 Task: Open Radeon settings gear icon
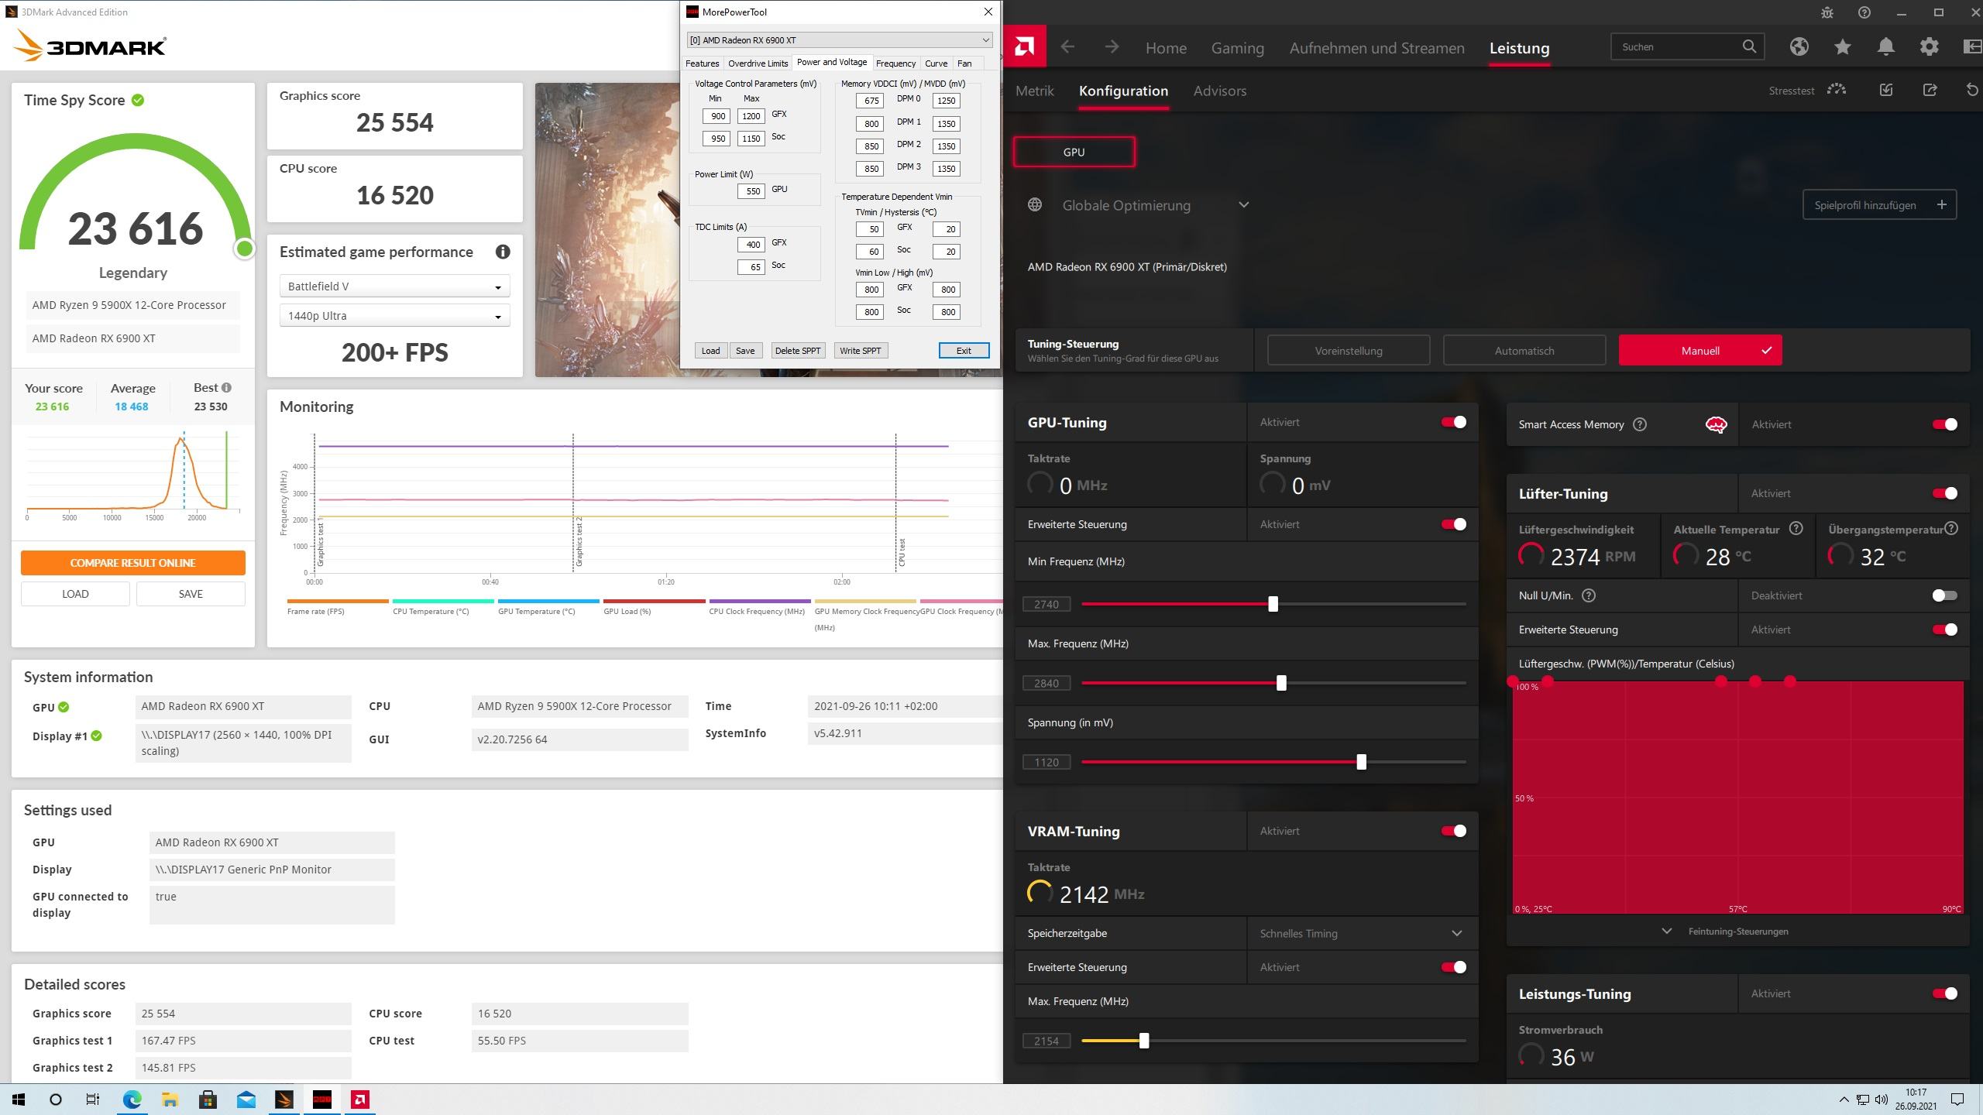pos(1930,46)
